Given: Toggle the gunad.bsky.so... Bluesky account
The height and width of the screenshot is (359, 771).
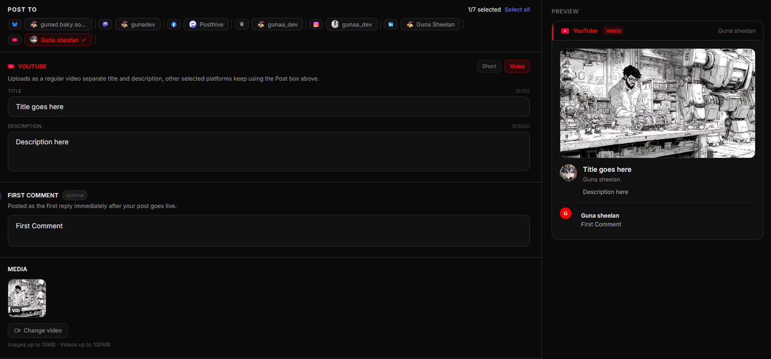Looking at the screenshot, I should (x=58, y=25).
